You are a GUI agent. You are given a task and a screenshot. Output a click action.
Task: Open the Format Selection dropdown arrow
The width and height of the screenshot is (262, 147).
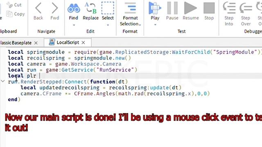pyautogui.click(x=140, y=25)
